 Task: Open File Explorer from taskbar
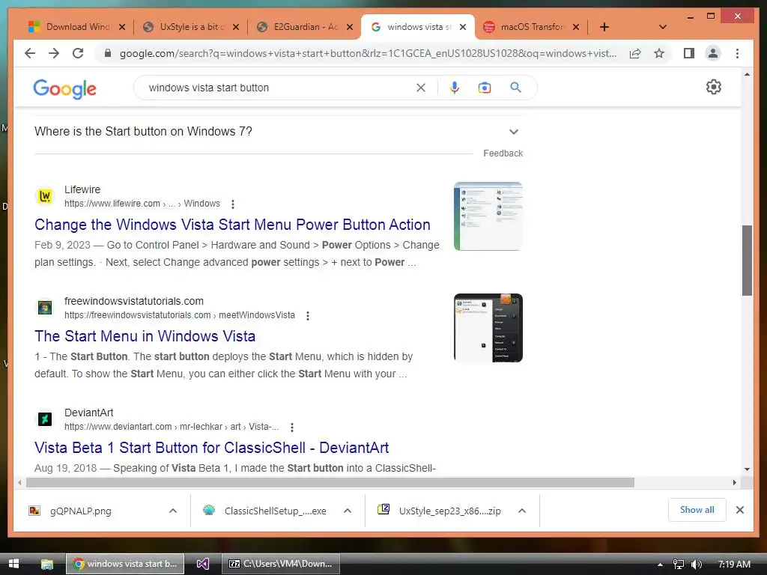click(47, 564)
